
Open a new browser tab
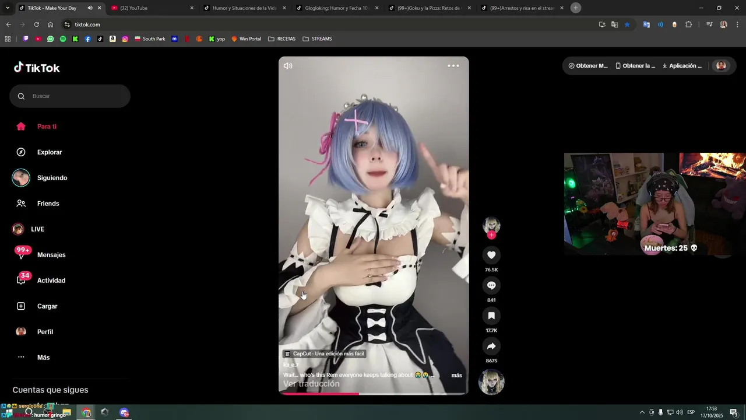click(576, 8)
